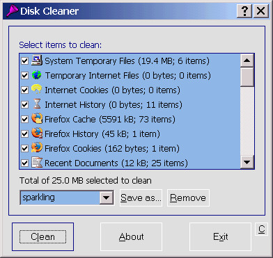Click the Internet Cookies icon
The width and height of the screenshot is (273, 258).
click(x=37, y=90)
